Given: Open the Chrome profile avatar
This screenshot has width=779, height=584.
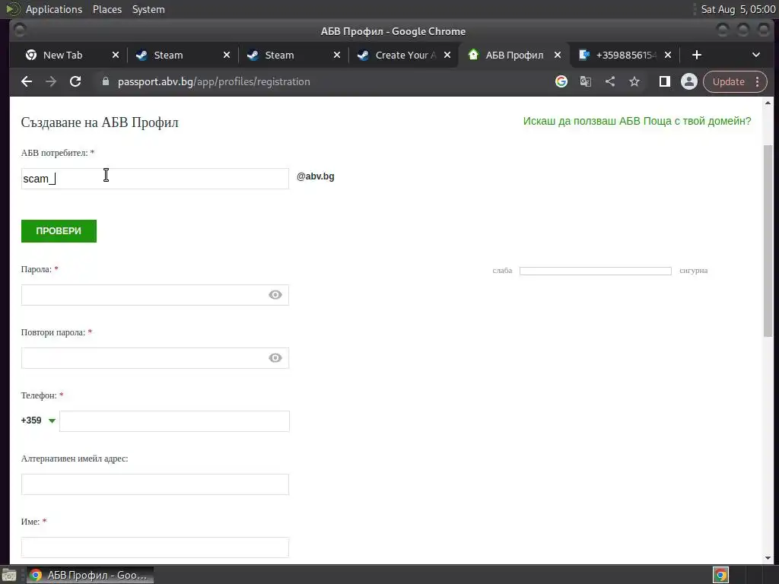Looking at the screenshot, I should point(689,81).
